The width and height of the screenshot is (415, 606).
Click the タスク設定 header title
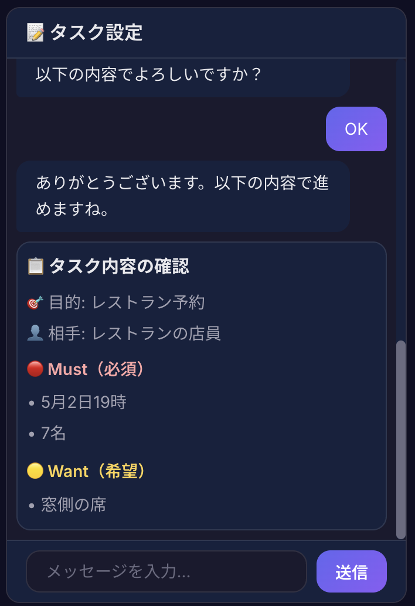coord(96,33)
